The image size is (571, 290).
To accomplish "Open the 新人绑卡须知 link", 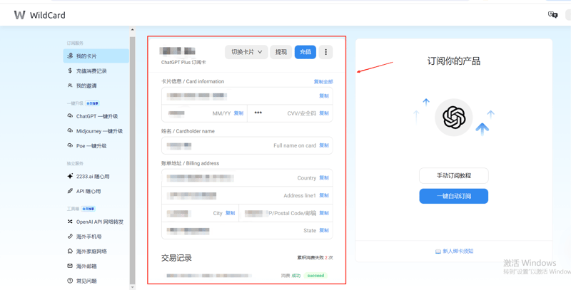I will tap(455, 251).
